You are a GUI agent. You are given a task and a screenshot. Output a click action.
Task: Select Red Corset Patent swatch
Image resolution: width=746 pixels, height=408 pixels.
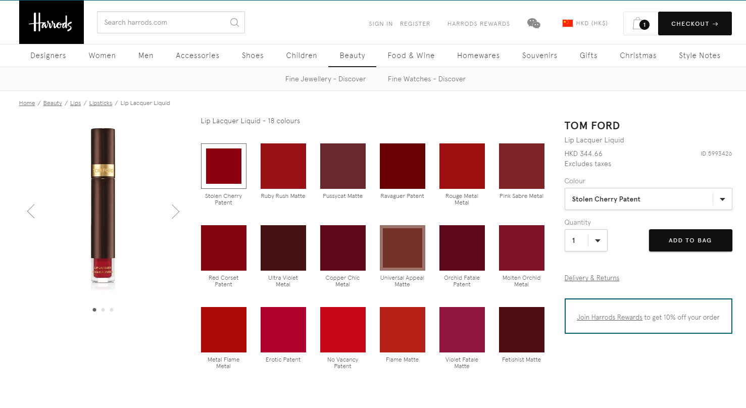click(224, 248)
